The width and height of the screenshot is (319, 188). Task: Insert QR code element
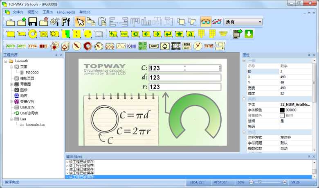[x=143, y=46]
